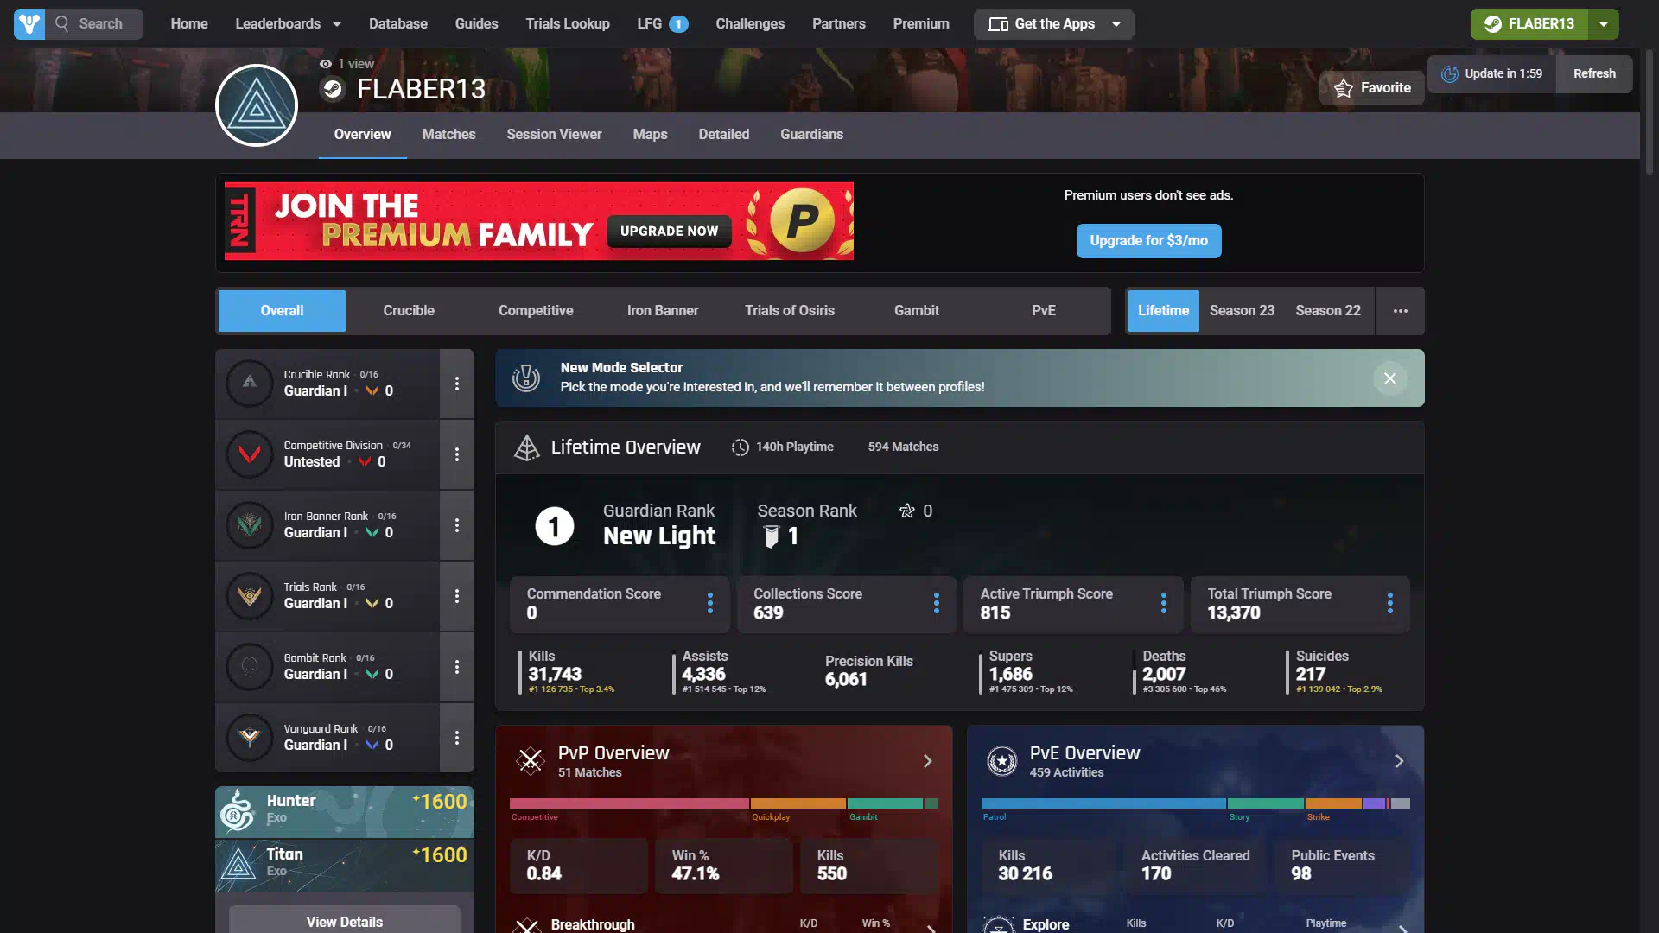Open Competitive Division options menu
Image resolution: width=1659 pixels, height=933 pixels.
[457, 454]
